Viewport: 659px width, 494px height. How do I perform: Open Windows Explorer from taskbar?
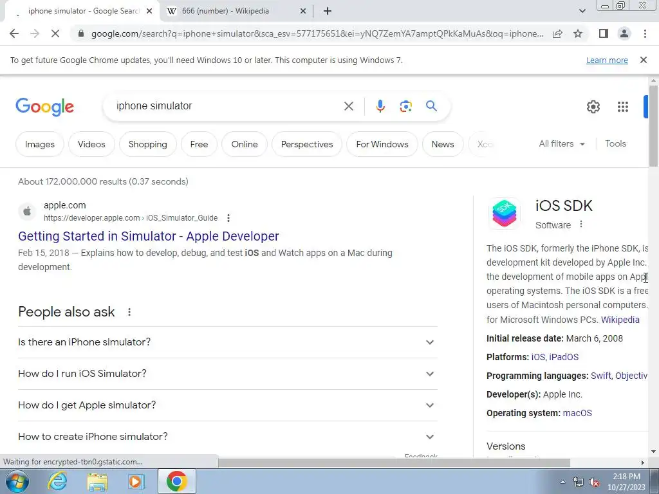97,481
